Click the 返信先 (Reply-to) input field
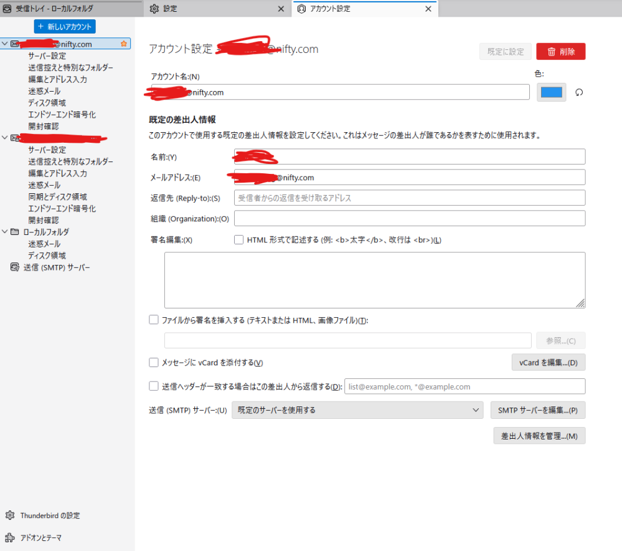The height and width of the screenshot is (551, 622). [x=410, y=198]
